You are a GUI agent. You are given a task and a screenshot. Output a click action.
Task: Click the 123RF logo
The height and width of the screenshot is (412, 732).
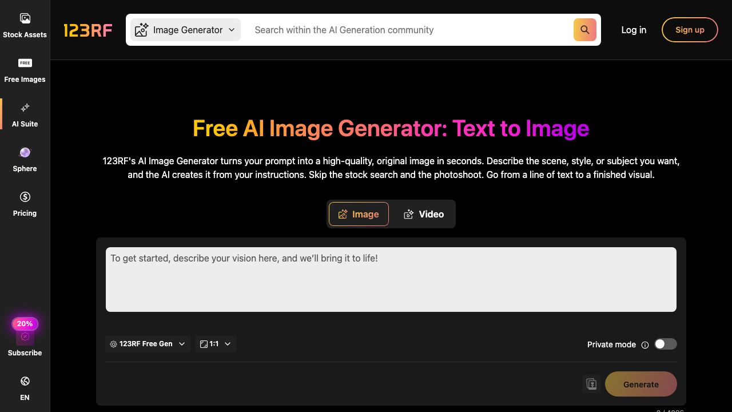tap(87, 30)
